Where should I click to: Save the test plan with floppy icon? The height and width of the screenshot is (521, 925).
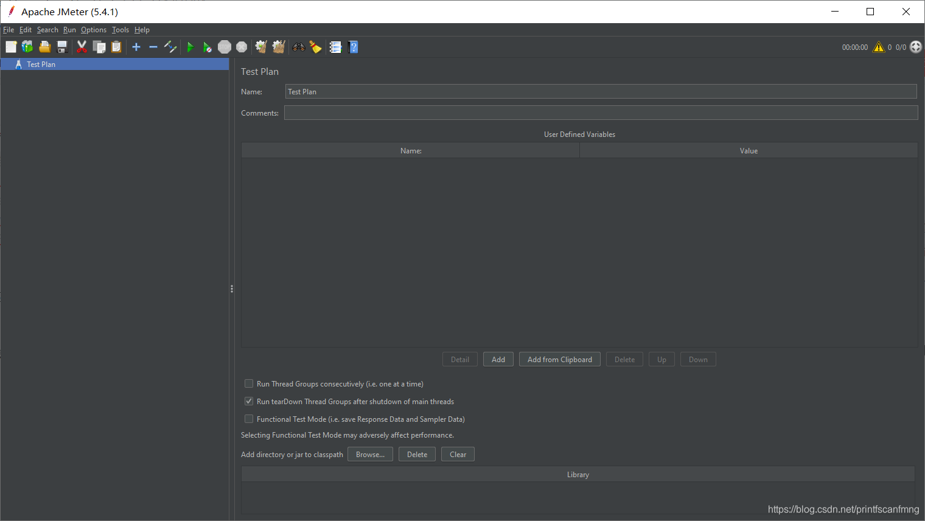pyautogui.click(x=61, y=47)
